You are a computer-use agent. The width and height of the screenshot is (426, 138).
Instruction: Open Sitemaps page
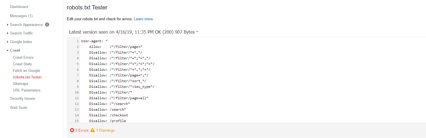[21, 84]
